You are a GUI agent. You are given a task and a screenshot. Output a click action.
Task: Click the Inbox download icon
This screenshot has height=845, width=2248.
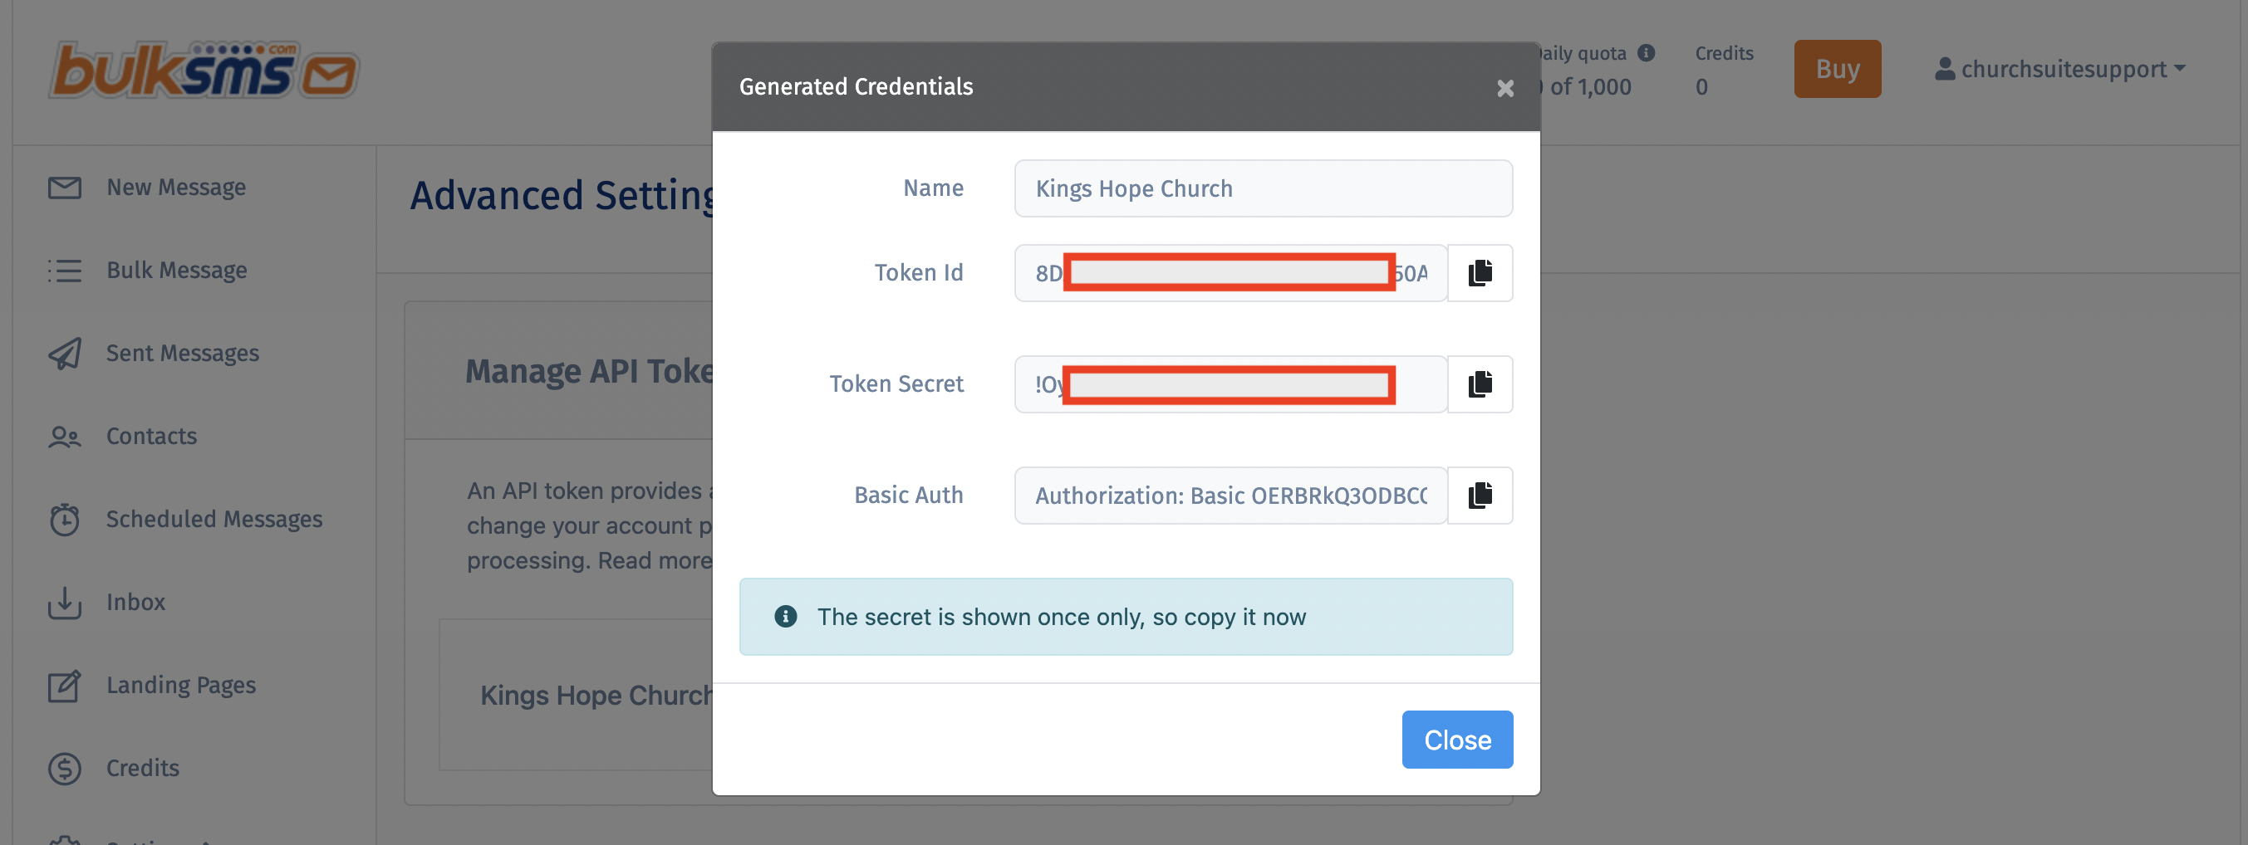coord(65,603)
